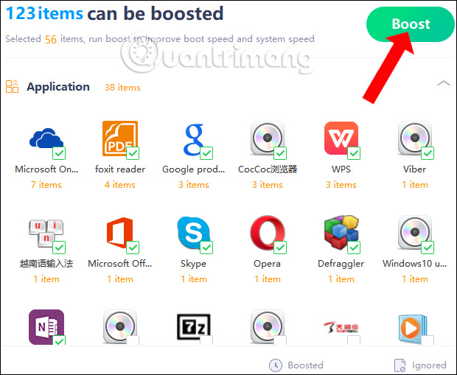Uncheck the foxit reader checkbox
The image size is (457, 375).
coord(133,153)
